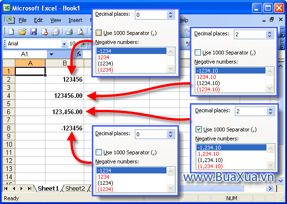Viewport: 287px width, 204px height.
Task: Click the Print toolbar icon
Action: pos(69,32)
